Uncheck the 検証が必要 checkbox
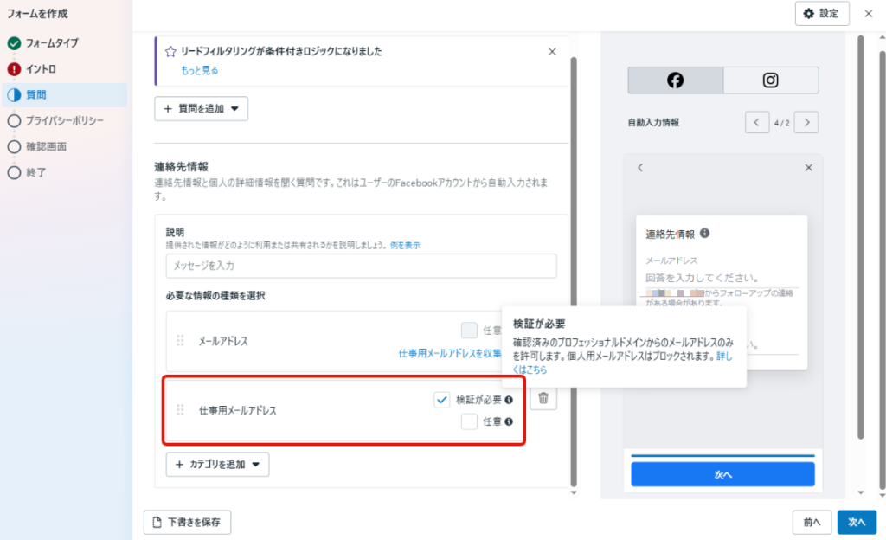The width and height of the screenshot is (886, 540). pos(442,400)
